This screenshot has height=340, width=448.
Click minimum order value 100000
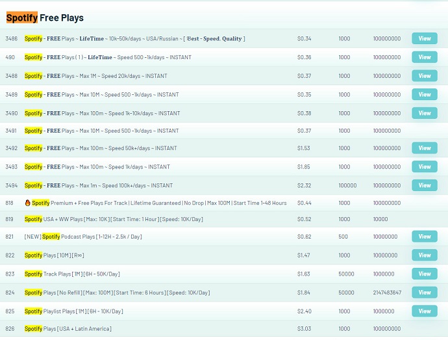point(347,185)
